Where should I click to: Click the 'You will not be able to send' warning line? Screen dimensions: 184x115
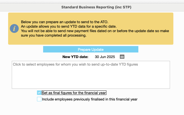(x=95, y=31)
